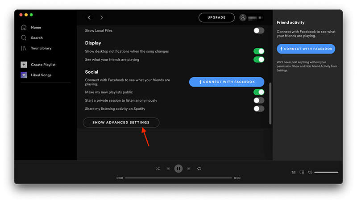This screenshot has width=357, height=203.
Task: Click the Upgrade button
Action: 216,17
